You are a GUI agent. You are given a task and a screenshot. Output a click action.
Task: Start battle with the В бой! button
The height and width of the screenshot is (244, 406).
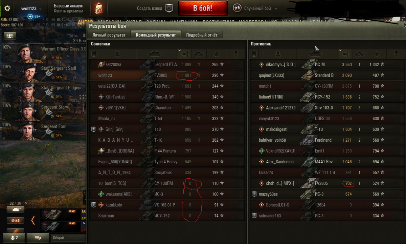[x=203, y=8]
